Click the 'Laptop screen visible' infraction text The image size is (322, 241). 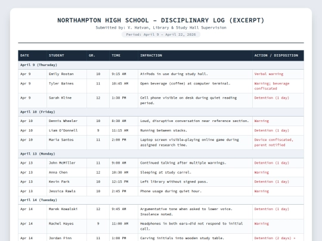pyautogui.click(x=190, y=142)
